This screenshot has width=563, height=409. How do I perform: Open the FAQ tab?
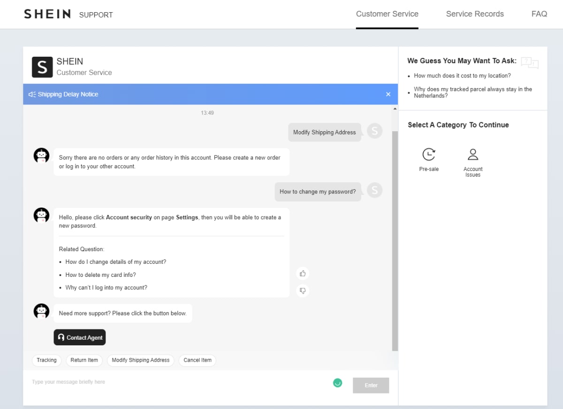point(539,14)
